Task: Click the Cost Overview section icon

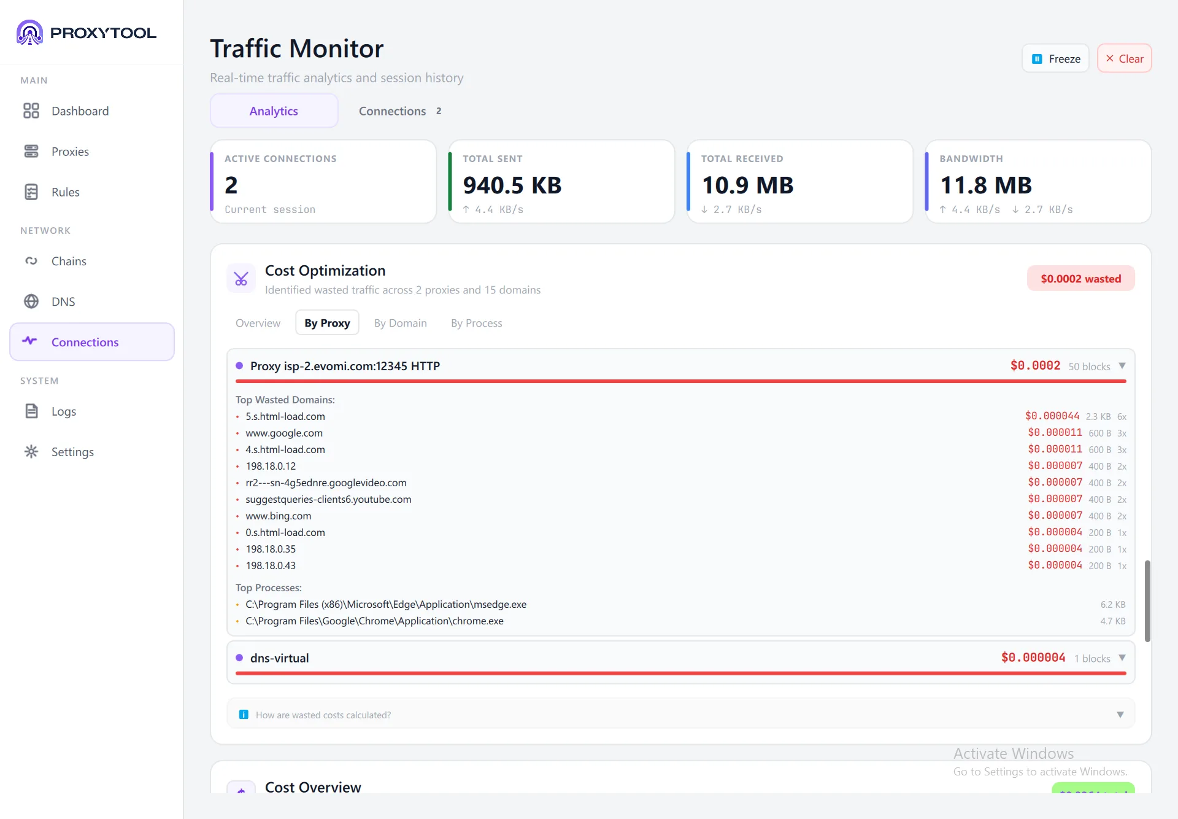Action: point(241,788)
